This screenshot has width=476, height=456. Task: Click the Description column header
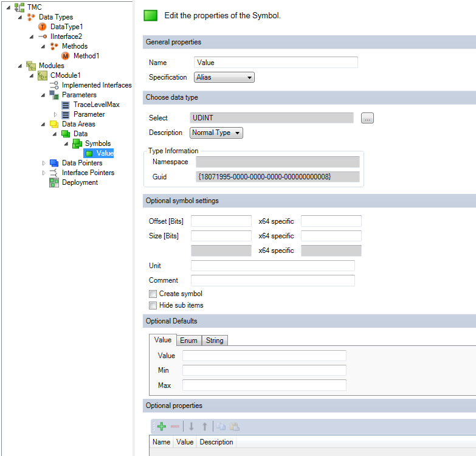(216, 442)
